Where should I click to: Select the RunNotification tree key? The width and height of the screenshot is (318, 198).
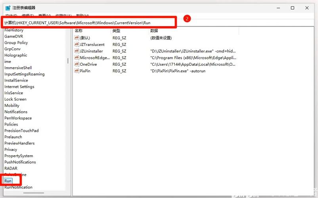pos(18,187)
